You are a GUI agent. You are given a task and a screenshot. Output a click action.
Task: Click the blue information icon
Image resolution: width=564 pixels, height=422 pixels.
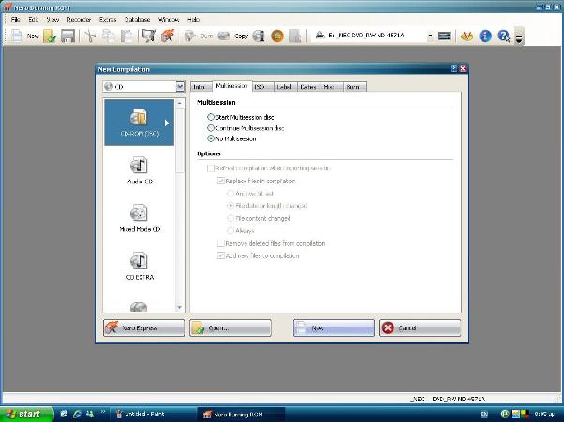[x=485, y=36]
